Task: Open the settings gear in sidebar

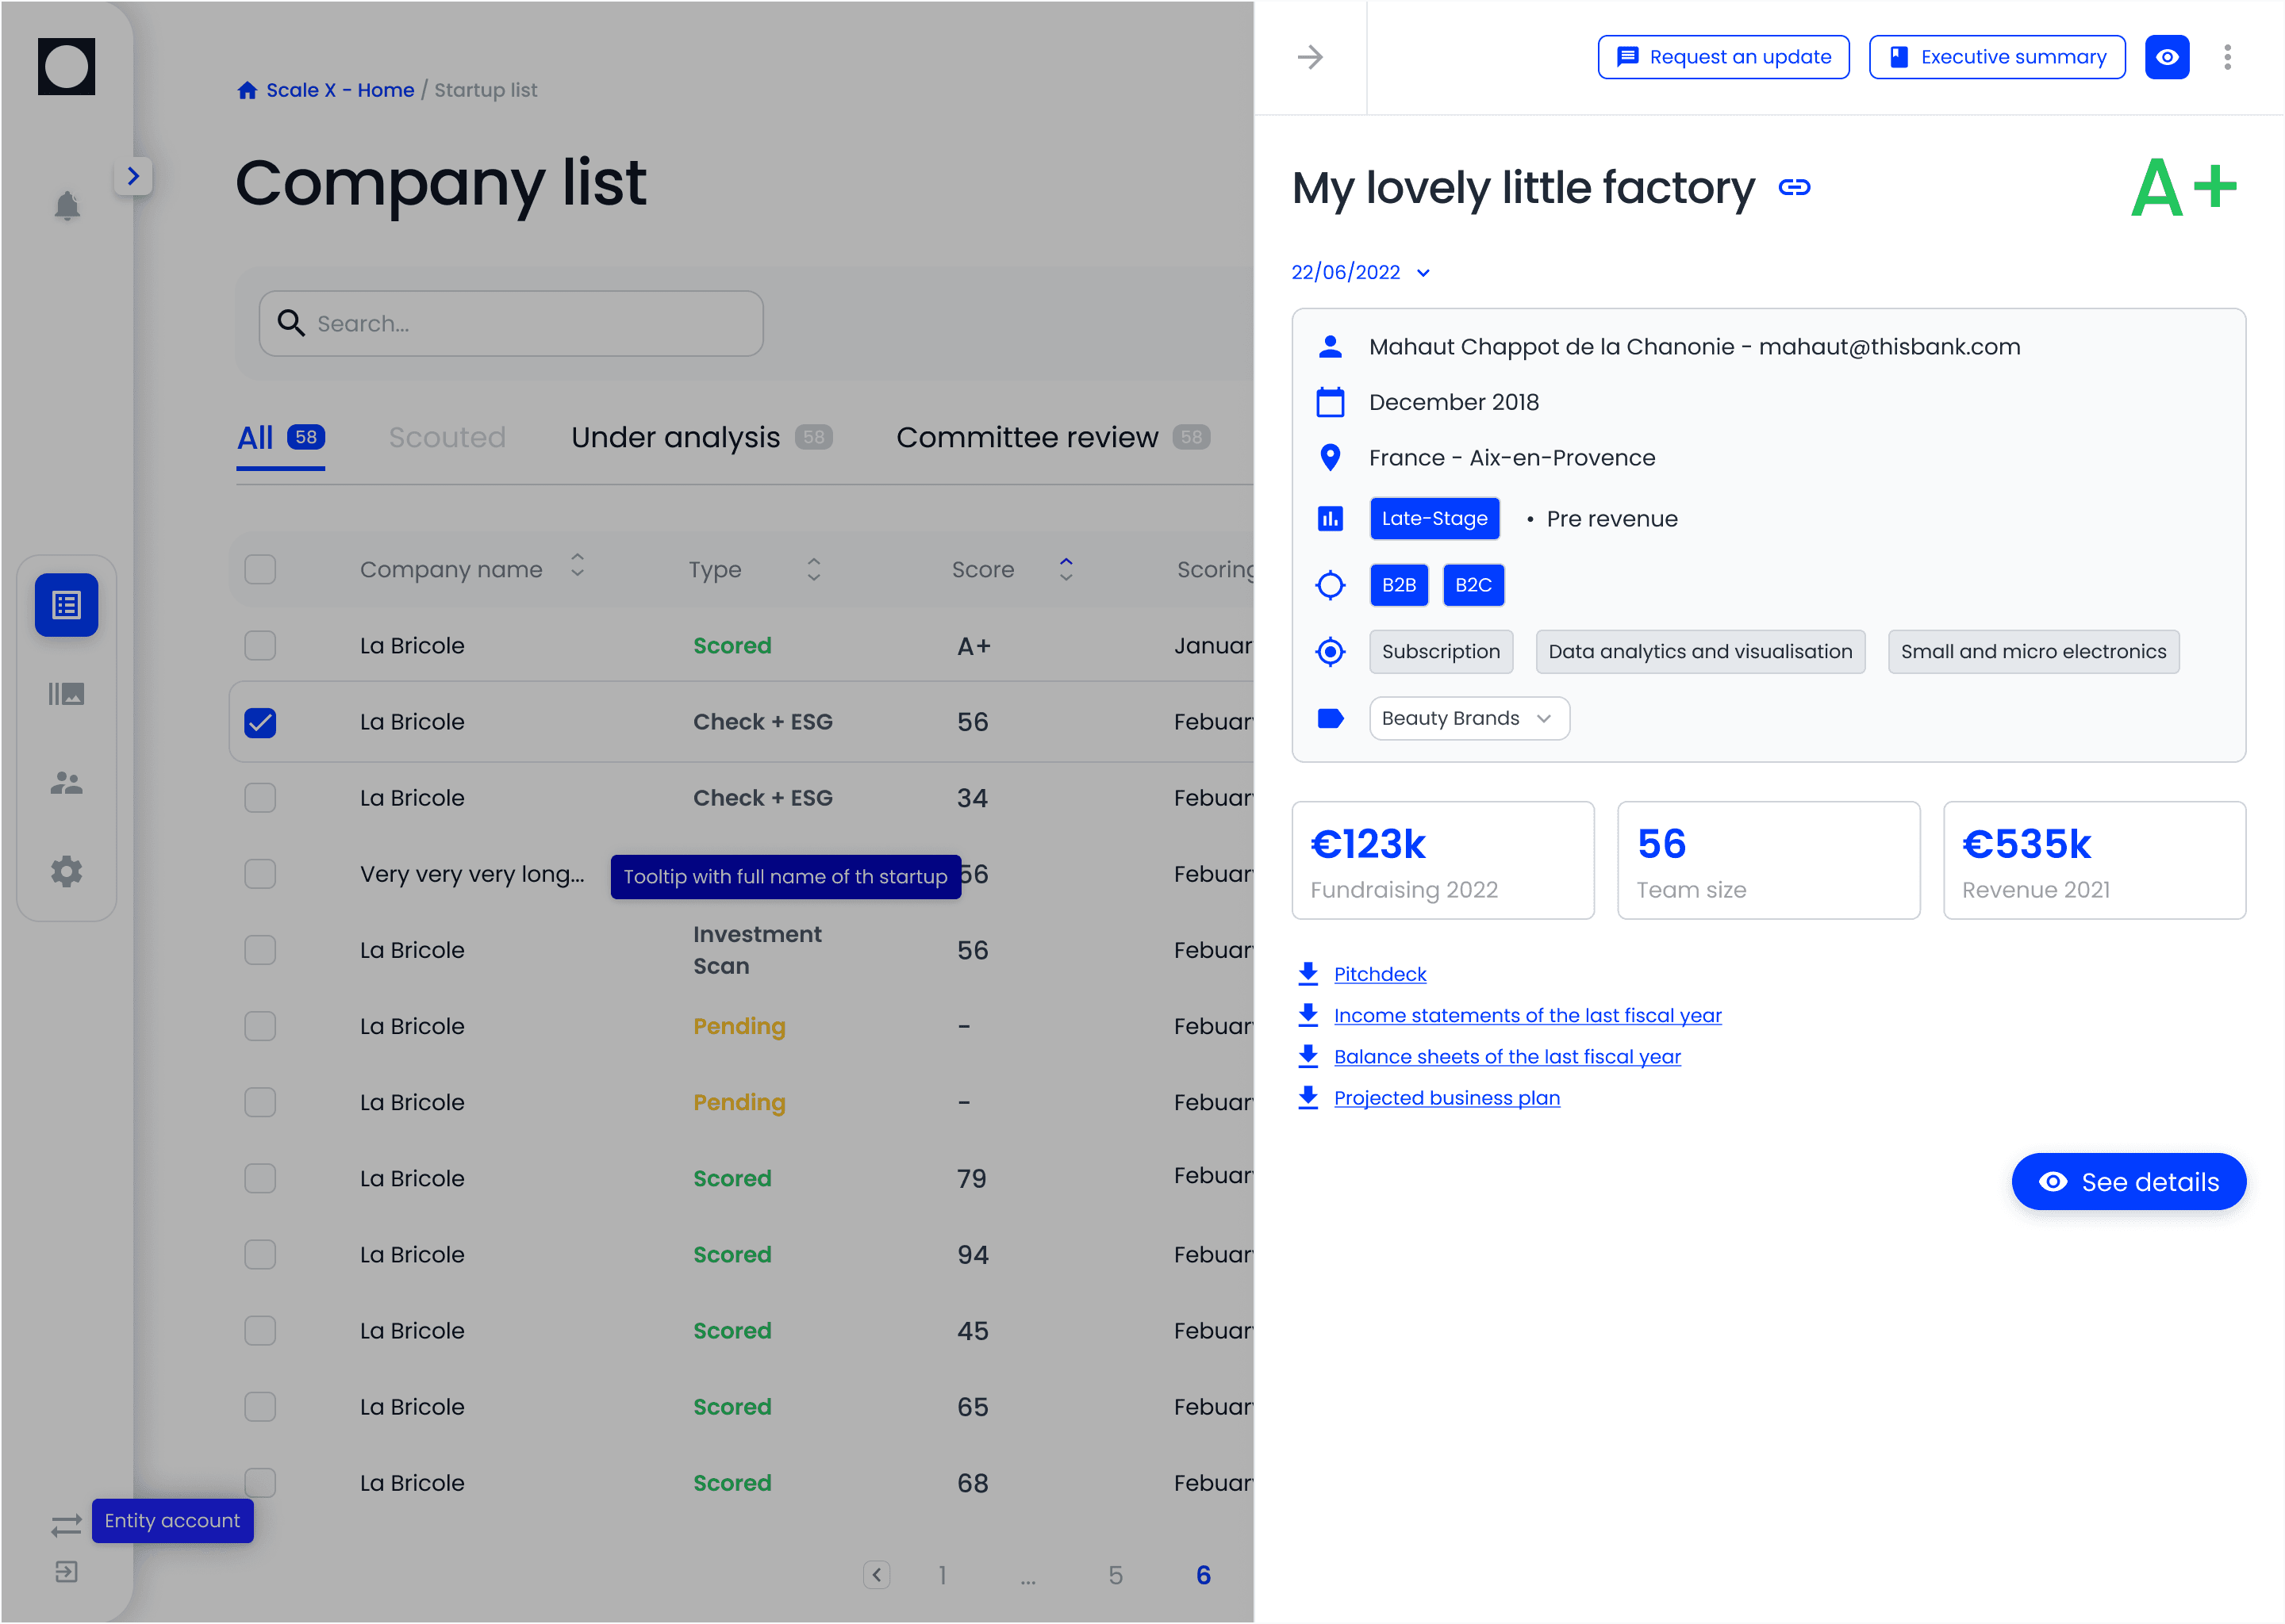Action: click(x=67, y=871)
